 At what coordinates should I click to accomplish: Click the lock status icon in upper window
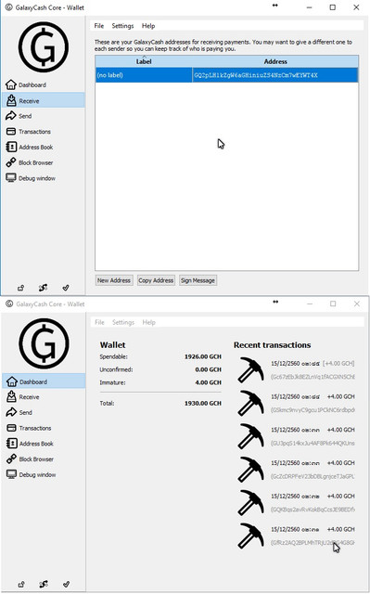pyautogui.click(x=20, y=288)
